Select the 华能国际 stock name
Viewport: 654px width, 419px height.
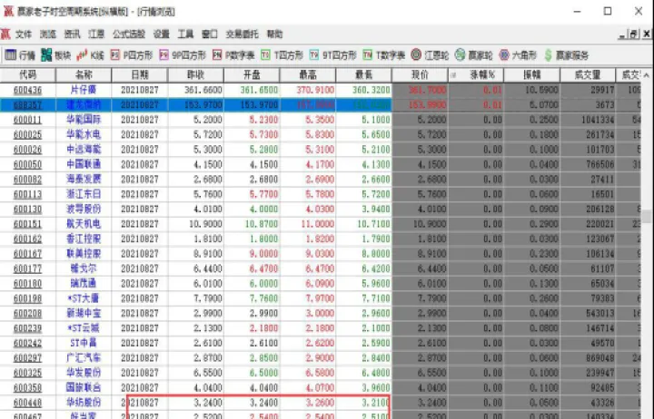tap(84, 120)
